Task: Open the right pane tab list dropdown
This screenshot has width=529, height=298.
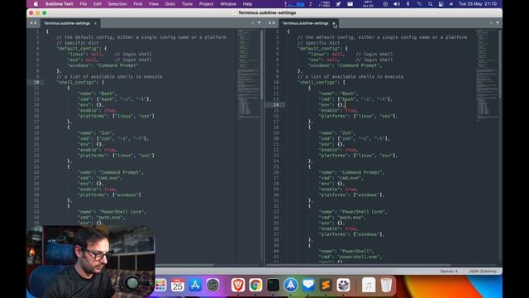Action: (x=498, y=23)
